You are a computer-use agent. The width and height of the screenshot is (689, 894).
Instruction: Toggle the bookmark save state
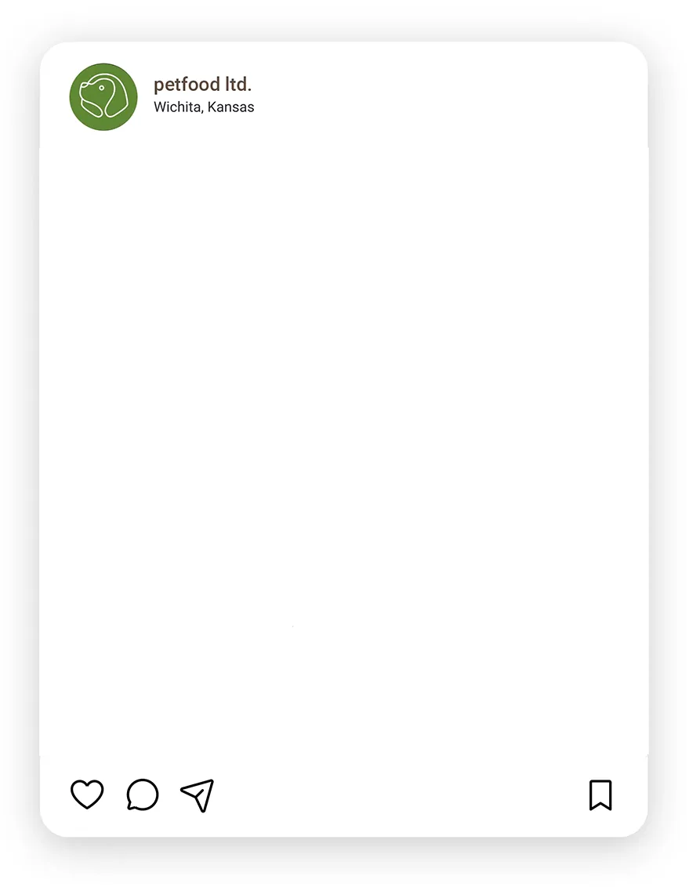[600, 794]
